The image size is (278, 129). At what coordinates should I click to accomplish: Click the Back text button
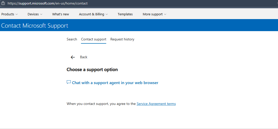(84, 57)
